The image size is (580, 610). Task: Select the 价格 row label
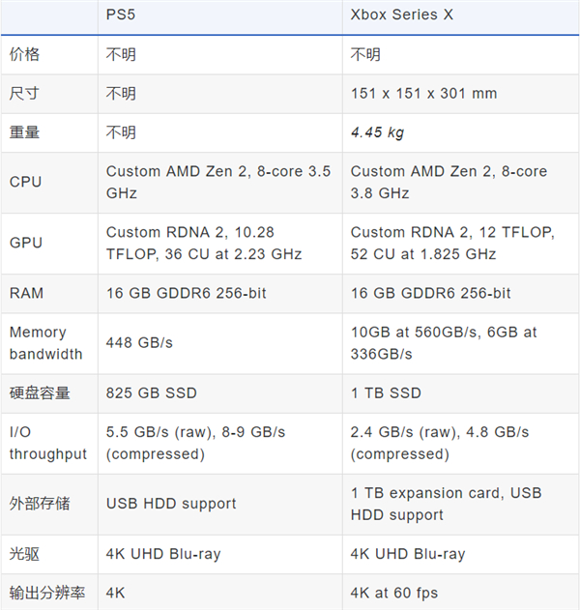(25, 54)
